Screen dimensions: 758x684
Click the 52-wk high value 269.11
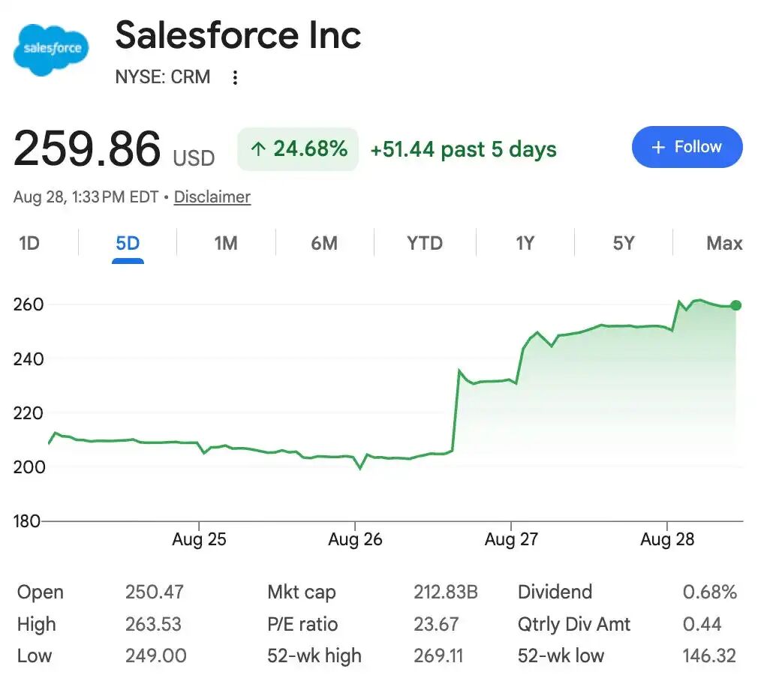pyautogui.click(x=438, y=656)
